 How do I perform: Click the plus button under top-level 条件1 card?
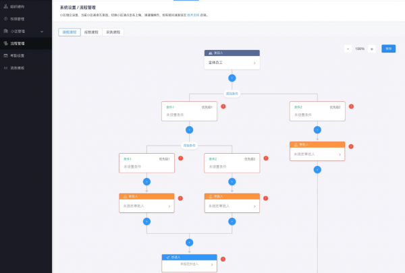189,129
